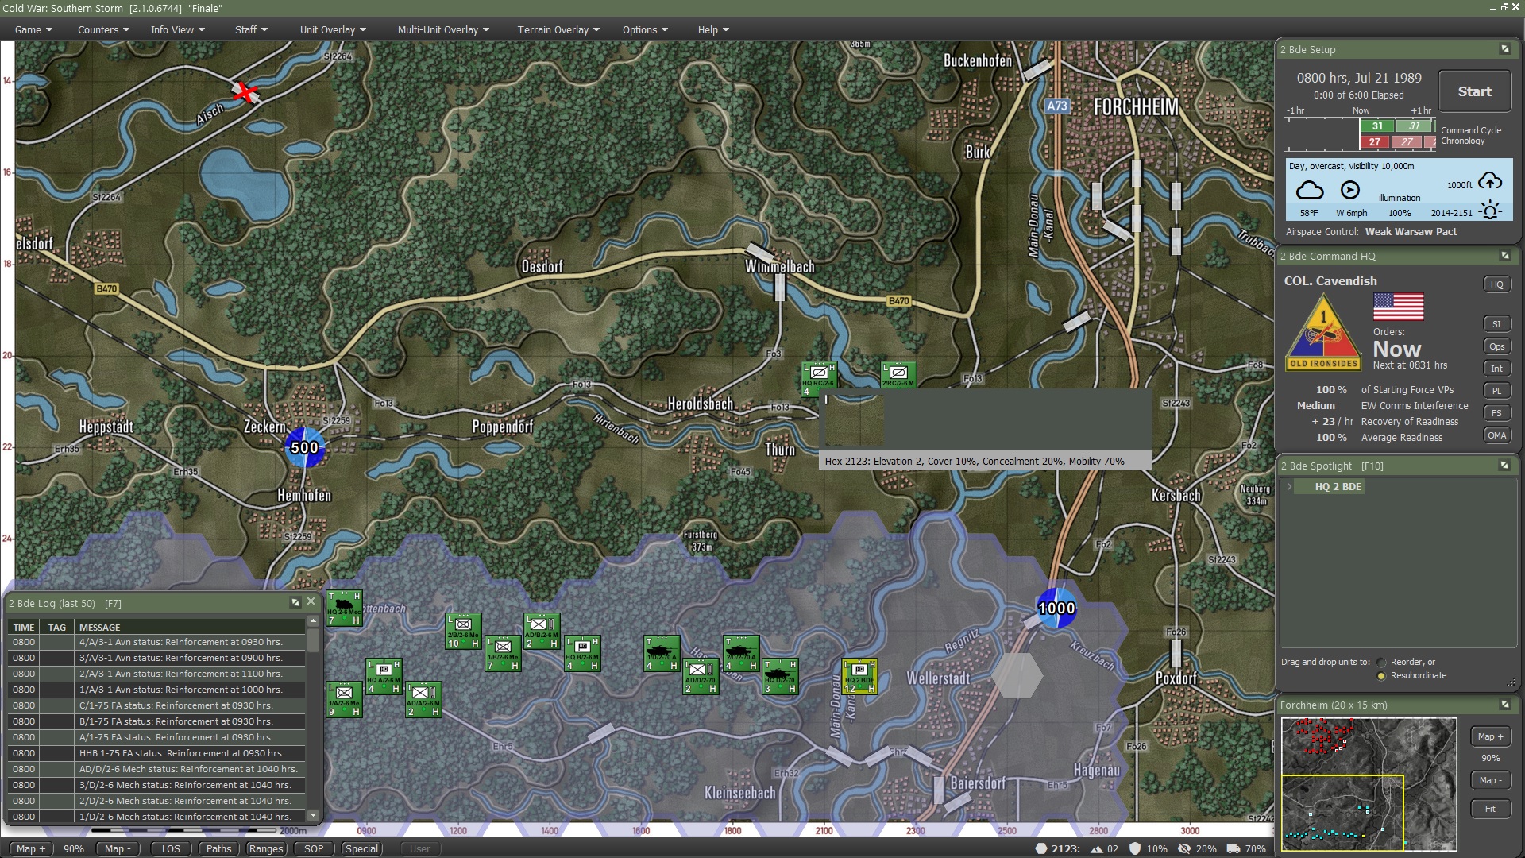This screenshot has height=858, width=1525.
Task: Select the HQ B/2-6 M counter
Action: coord(582,654)
